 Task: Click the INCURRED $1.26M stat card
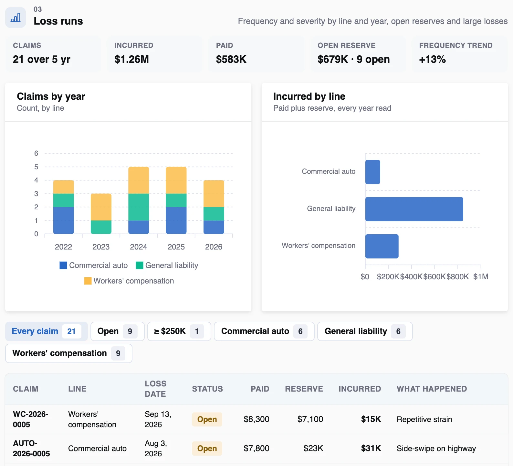click(155, 53)
